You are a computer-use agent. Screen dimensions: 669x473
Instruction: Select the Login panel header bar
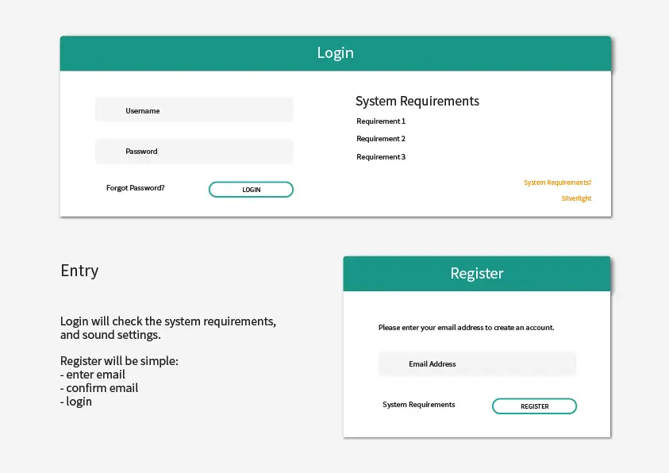[335, 52]
